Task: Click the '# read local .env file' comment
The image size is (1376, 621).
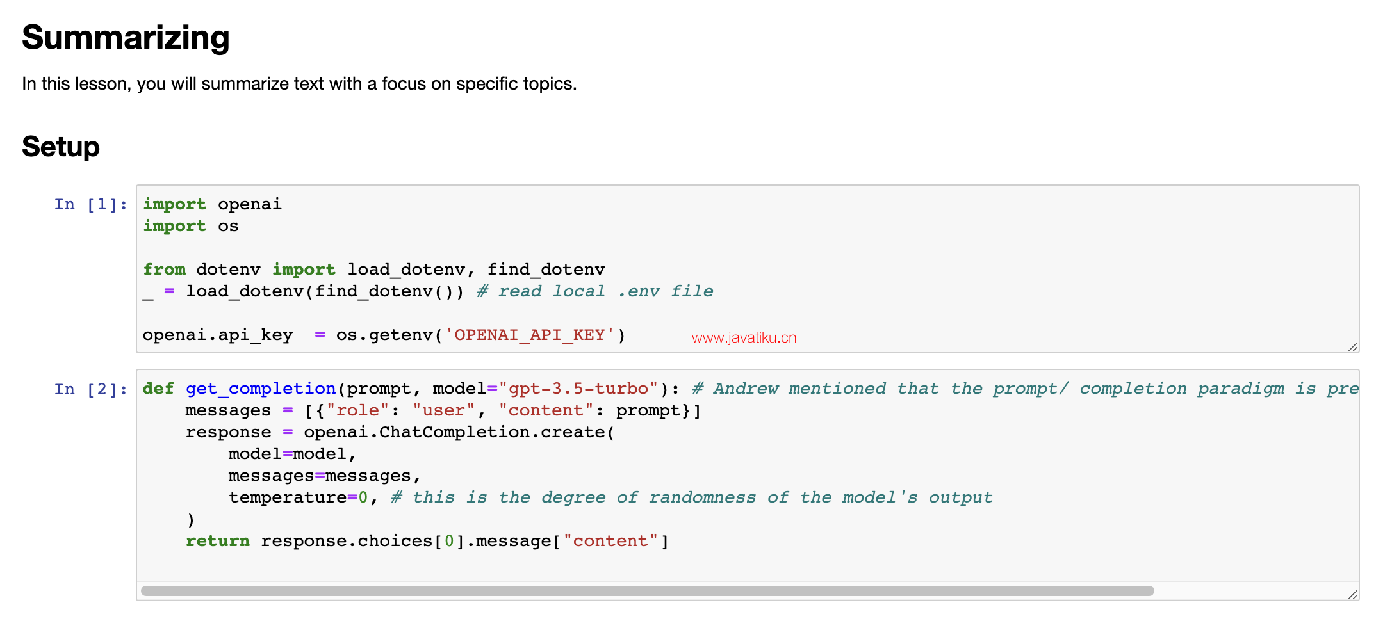Action: [x=595, y=291]
